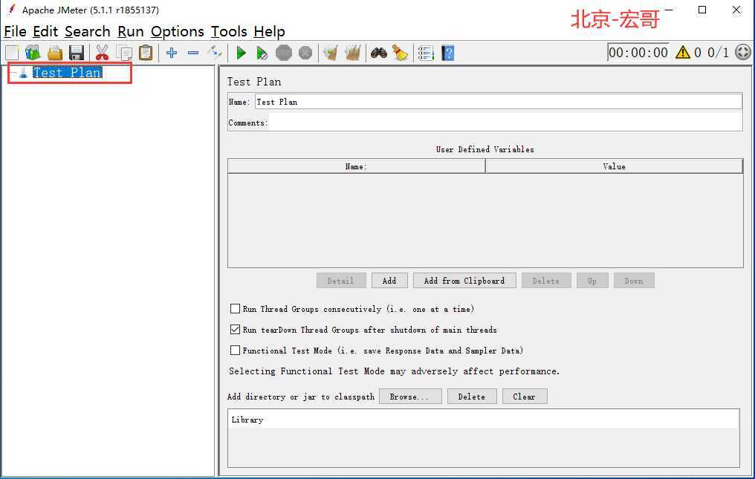
Task: Click the warning triangle log indicator
Action: click(682, 52)
